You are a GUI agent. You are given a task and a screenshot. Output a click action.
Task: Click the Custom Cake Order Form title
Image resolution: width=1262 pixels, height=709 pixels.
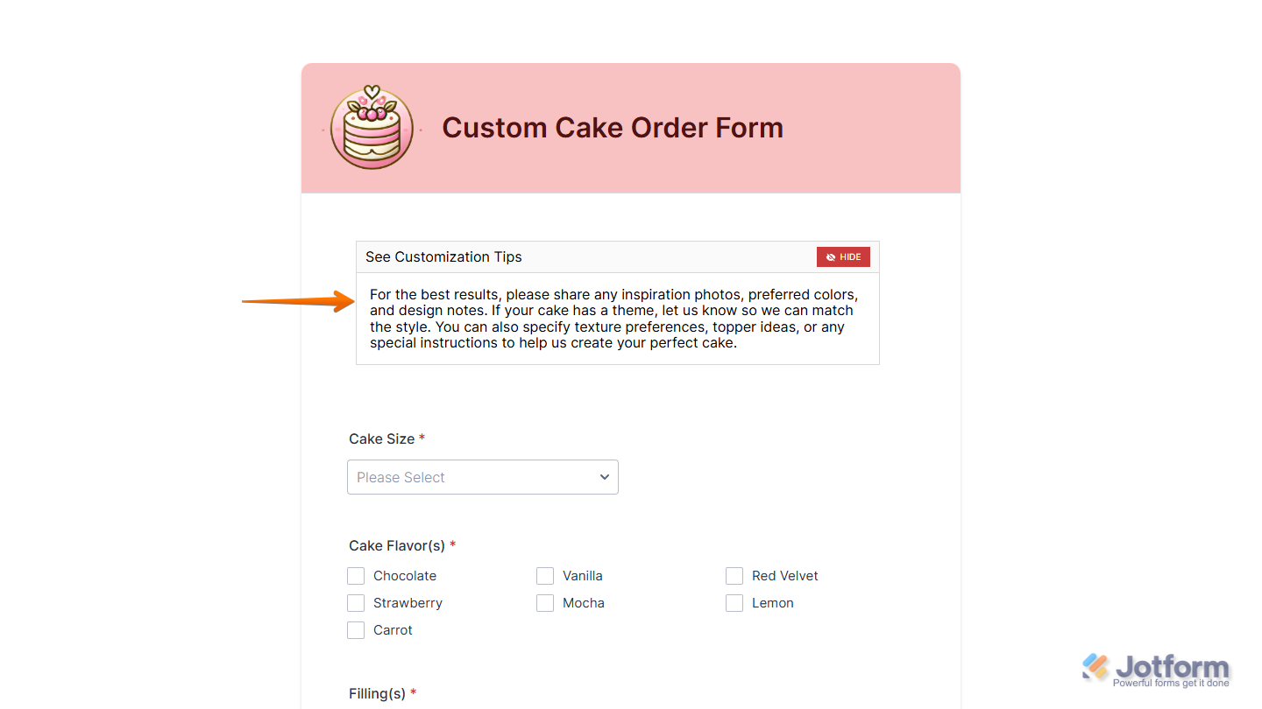pos(613,128)
